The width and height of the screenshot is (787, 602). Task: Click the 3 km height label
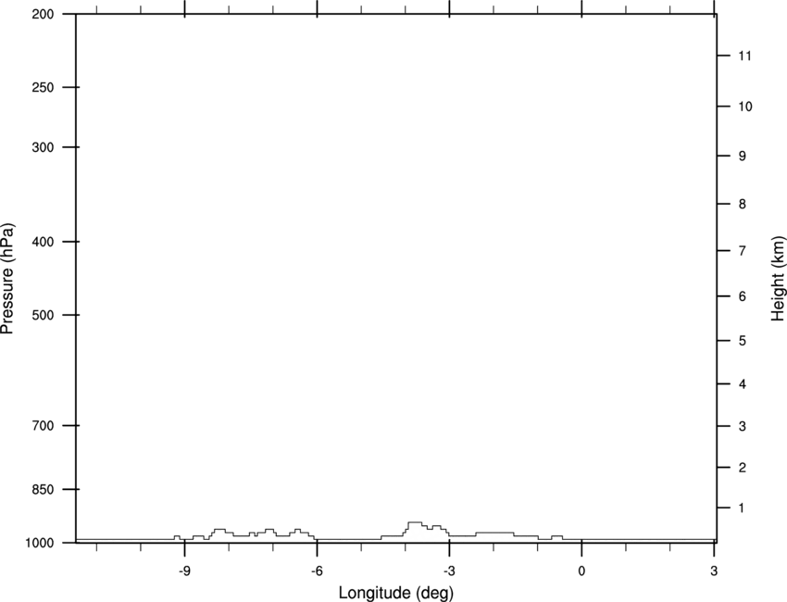pos(743,426)
